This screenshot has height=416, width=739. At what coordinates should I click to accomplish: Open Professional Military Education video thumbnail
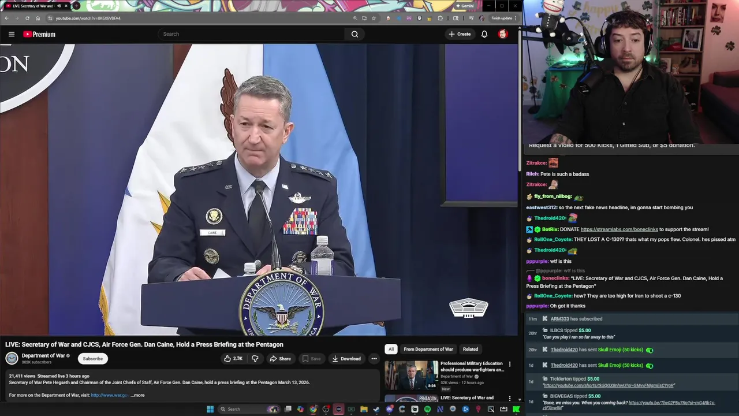(412, 375)
